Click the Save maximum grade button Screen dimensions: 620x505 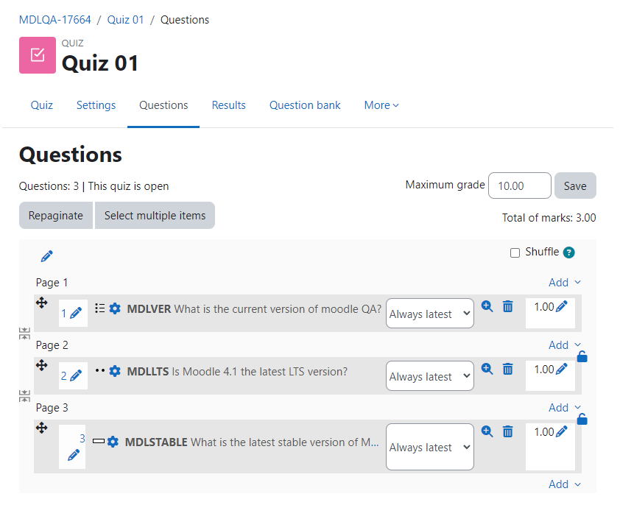(575, 186)
